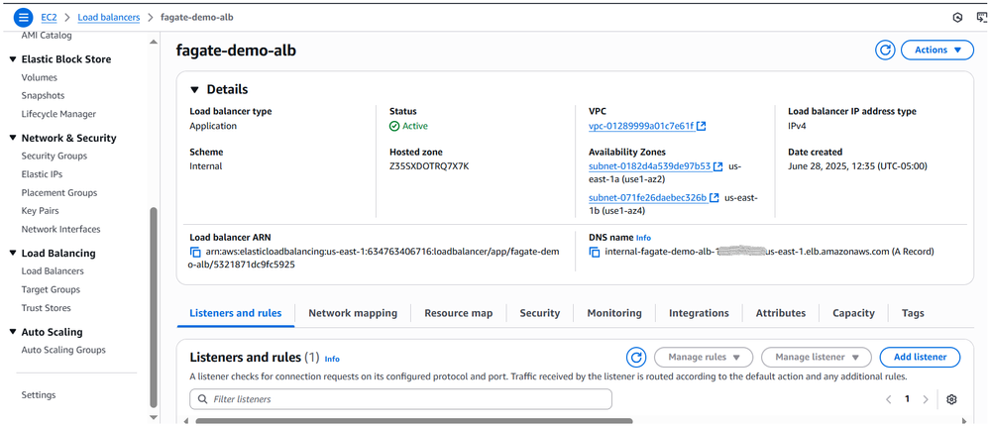Open the Manage listener dropdown
Image resolution: width=990 pixels, height=426 pixels.
(x=823, y=357)
